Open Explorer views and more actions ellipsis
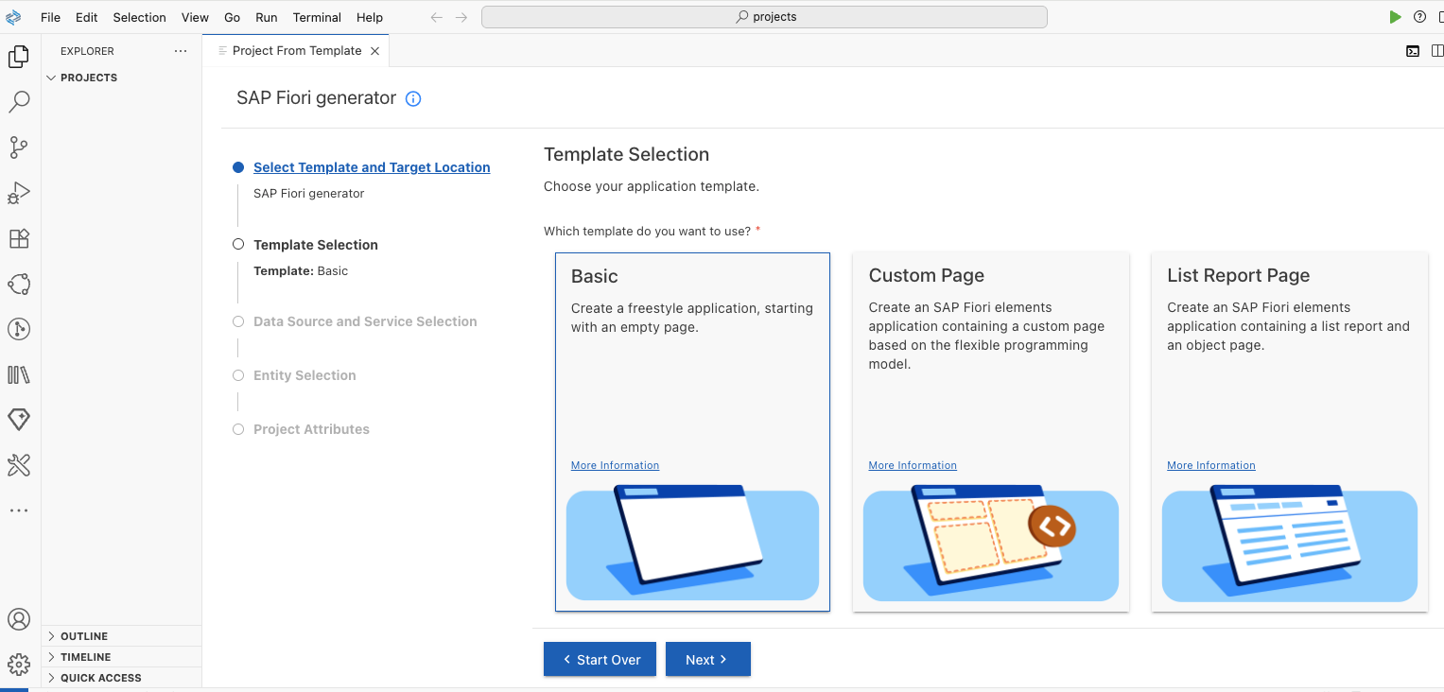 pyautogui.click(x=181, y=51)
